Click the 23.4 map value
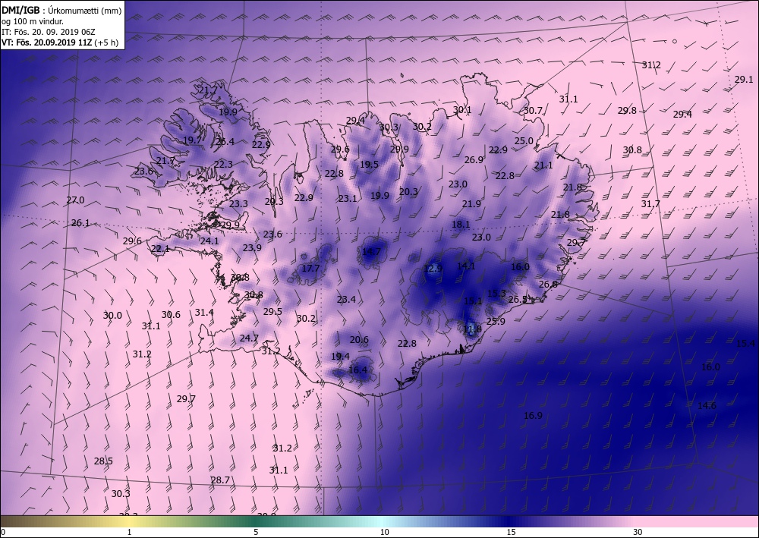 (x=346, y=300)
